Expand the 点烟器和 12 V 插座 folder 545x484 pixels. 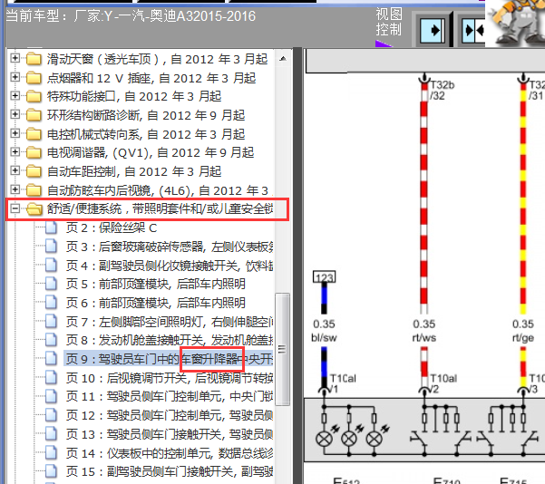pos(15,77)
